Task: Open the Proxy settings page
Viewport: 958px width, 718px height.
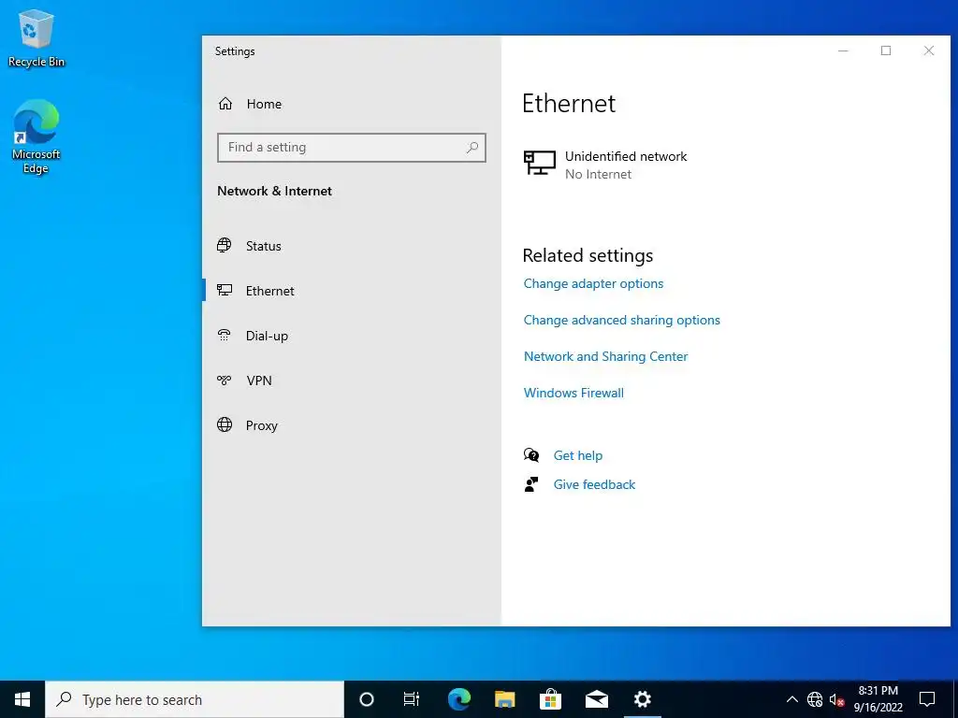Action: 352,425
